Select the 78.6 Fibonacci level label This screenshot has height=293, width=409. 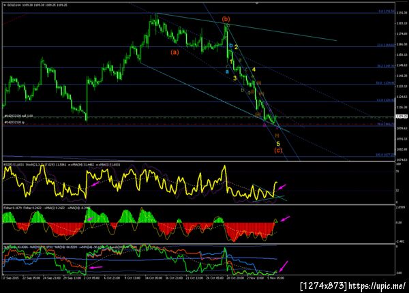(x=386, y=124)
